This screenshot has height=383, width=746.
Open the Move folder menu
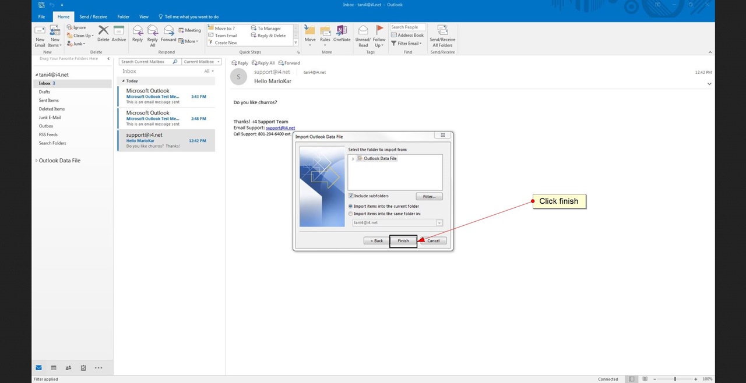[310, 36]
